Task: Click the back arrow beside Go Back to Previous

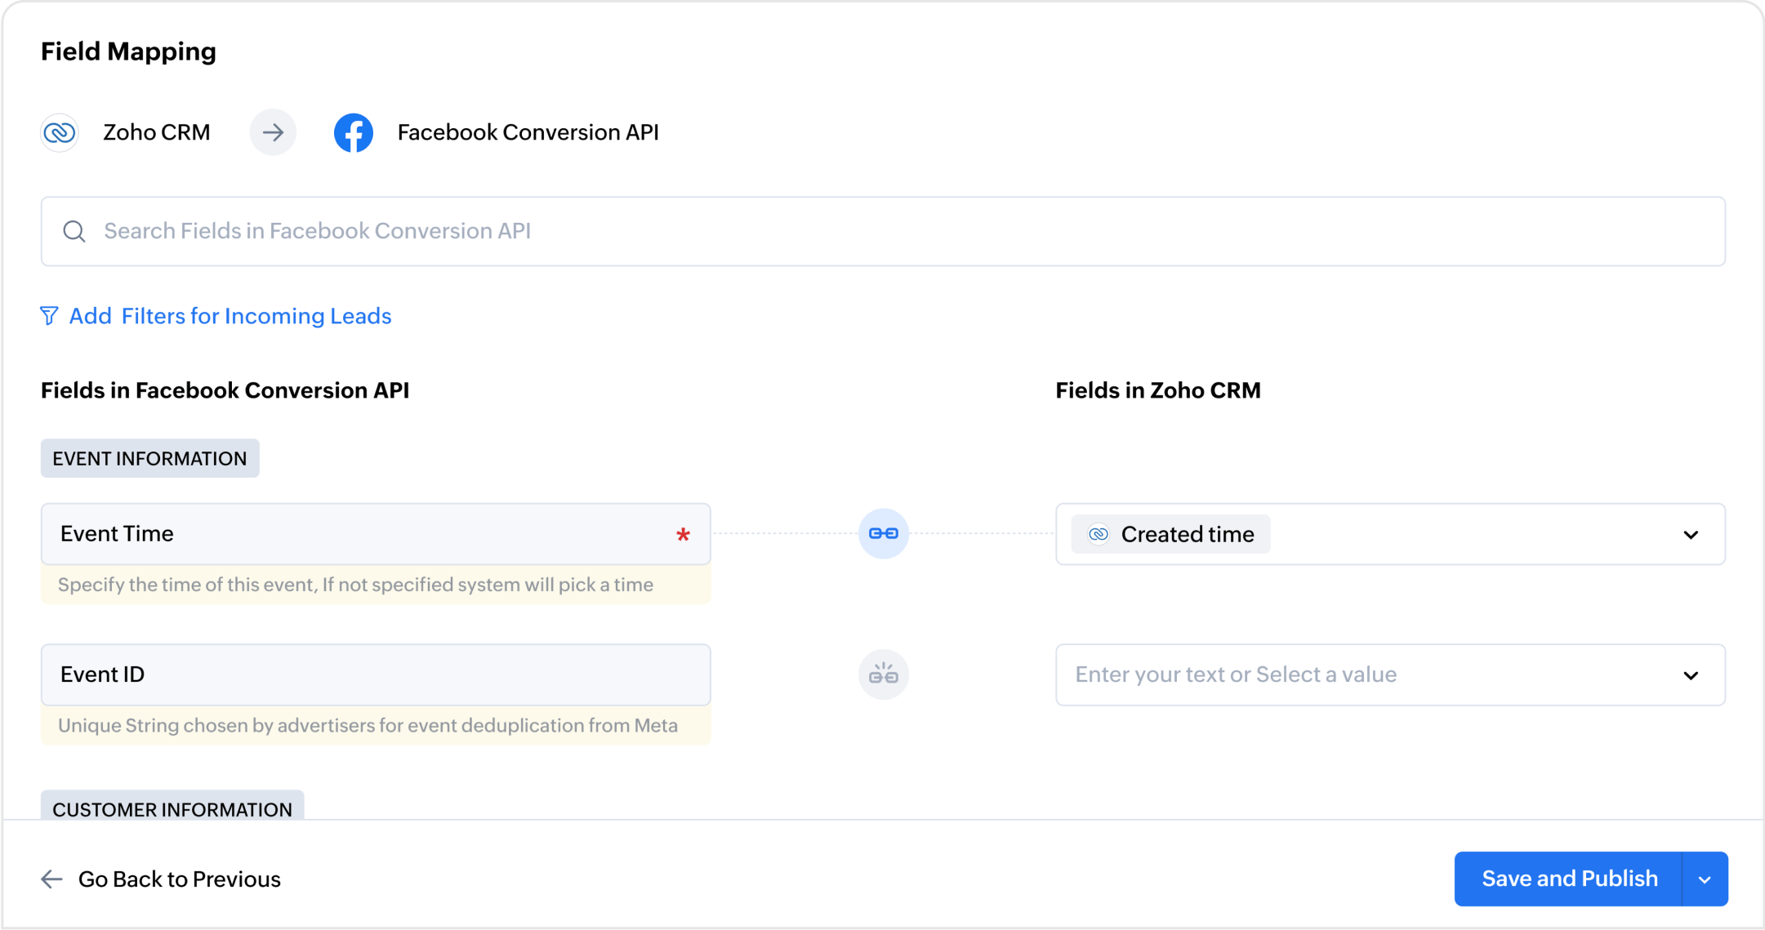Action: click(51, 879)
